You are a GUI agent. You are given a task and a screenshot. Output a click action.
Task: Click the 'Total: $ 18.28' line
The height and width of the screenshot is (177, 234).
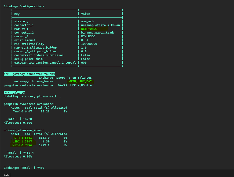[20, 119]
